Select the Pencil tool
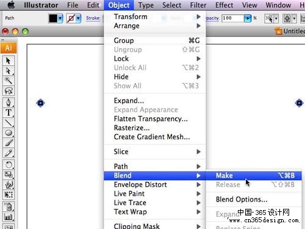Viewport: 305px width, 229px height. pyautogui.click(x=9, y=153)
